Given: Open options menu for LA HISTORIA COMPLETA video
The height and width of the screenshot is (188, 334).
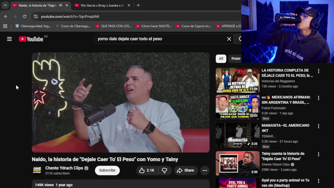Looking at the screenshot, I should [x=318, y=71].
